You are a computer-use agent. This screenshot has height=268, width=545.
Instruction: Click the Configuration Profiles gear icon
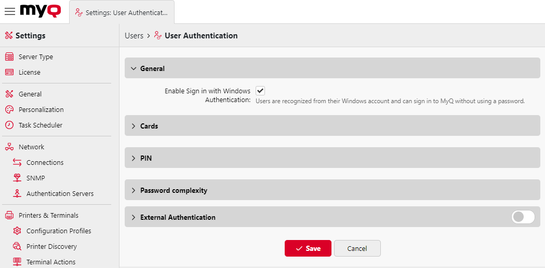pyautogui.click(x=17, y=231)
